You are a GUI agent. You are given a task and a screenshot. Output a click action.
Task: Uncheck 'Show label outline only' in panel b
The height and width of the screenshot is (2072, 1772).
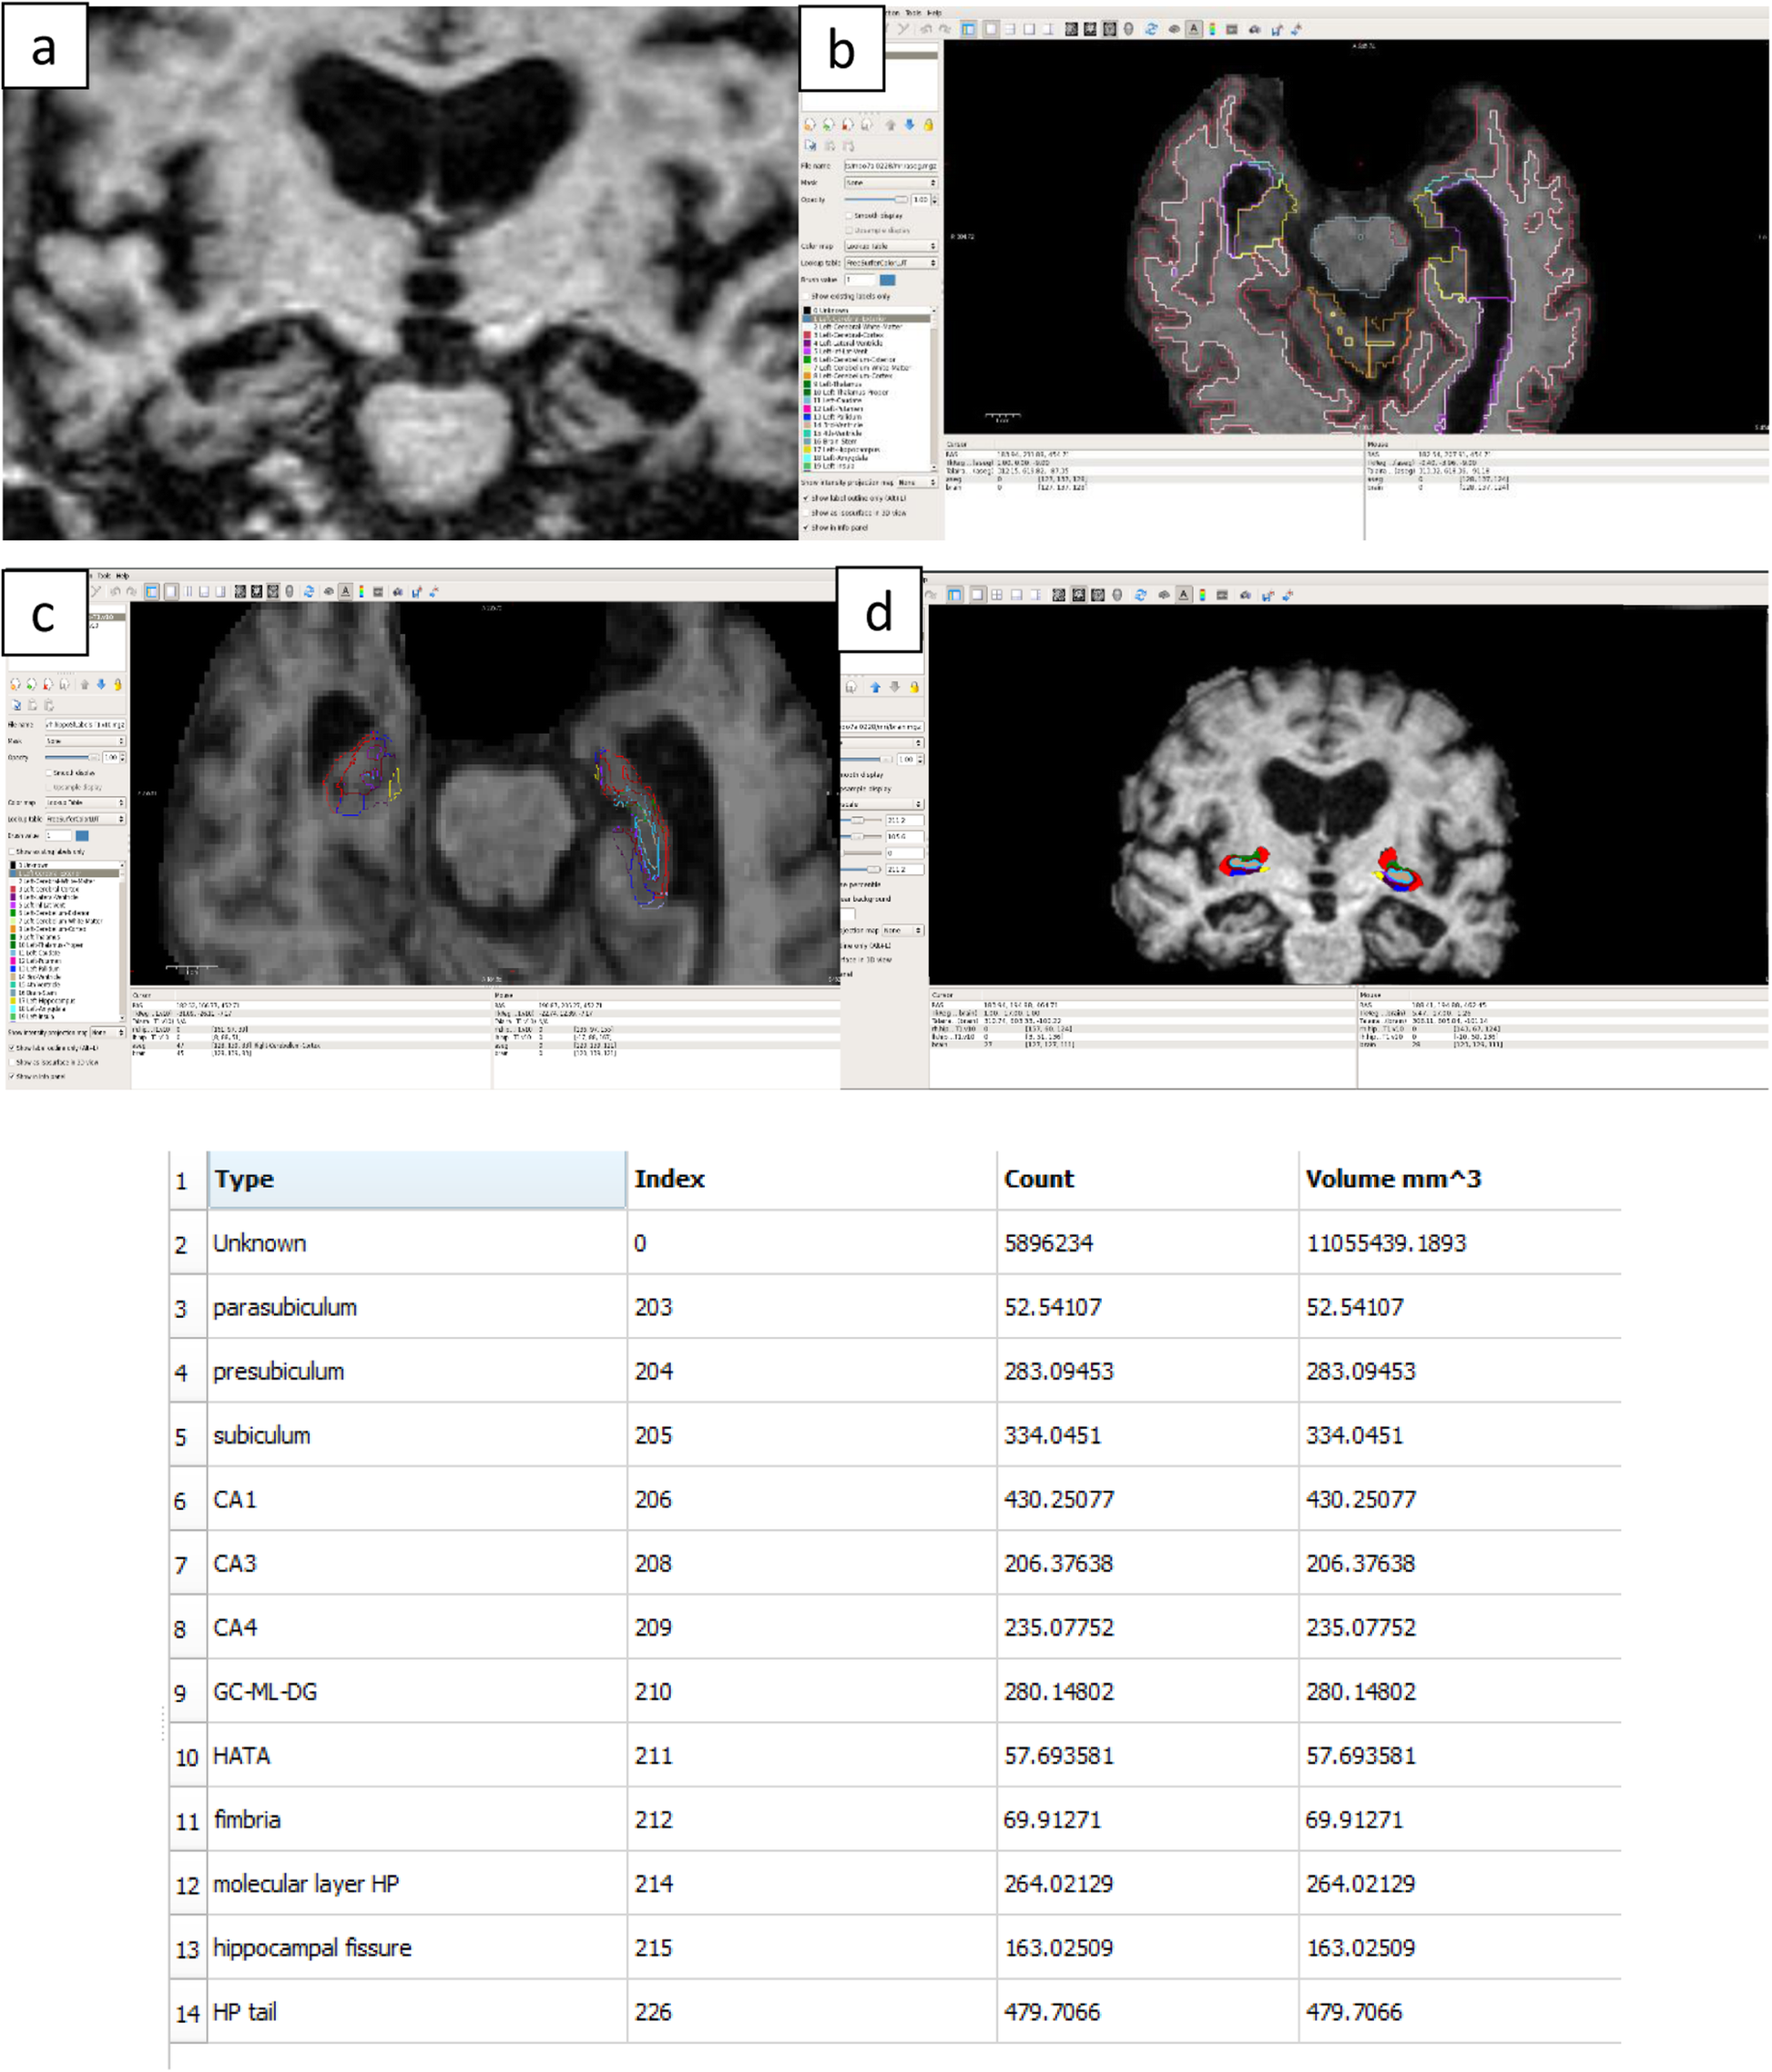[x=806, y=497]
